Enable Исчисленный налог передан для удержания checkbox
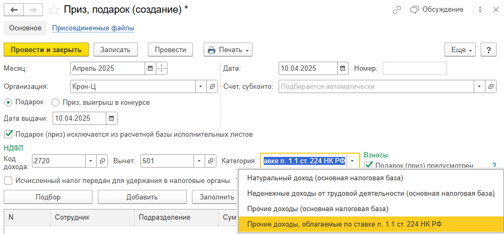 point(8,180)
